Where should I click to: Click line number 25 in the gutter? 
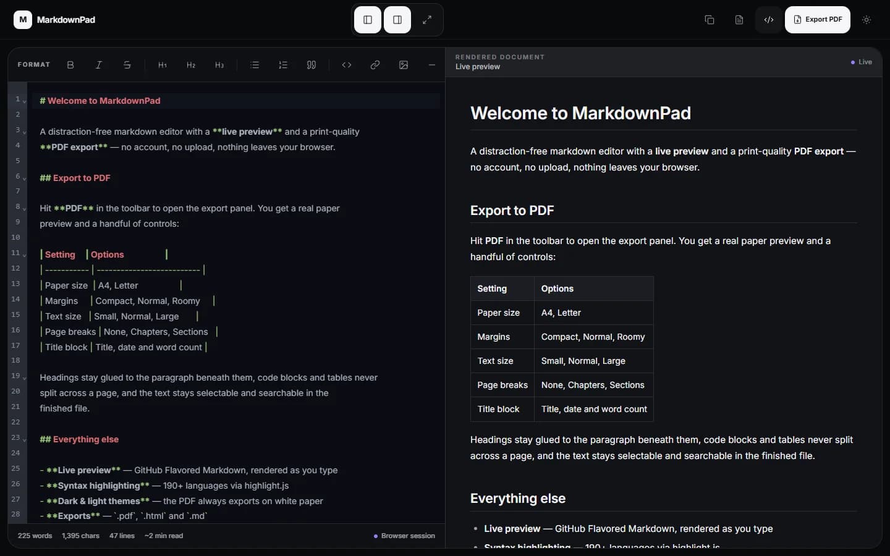pos(15,469)
